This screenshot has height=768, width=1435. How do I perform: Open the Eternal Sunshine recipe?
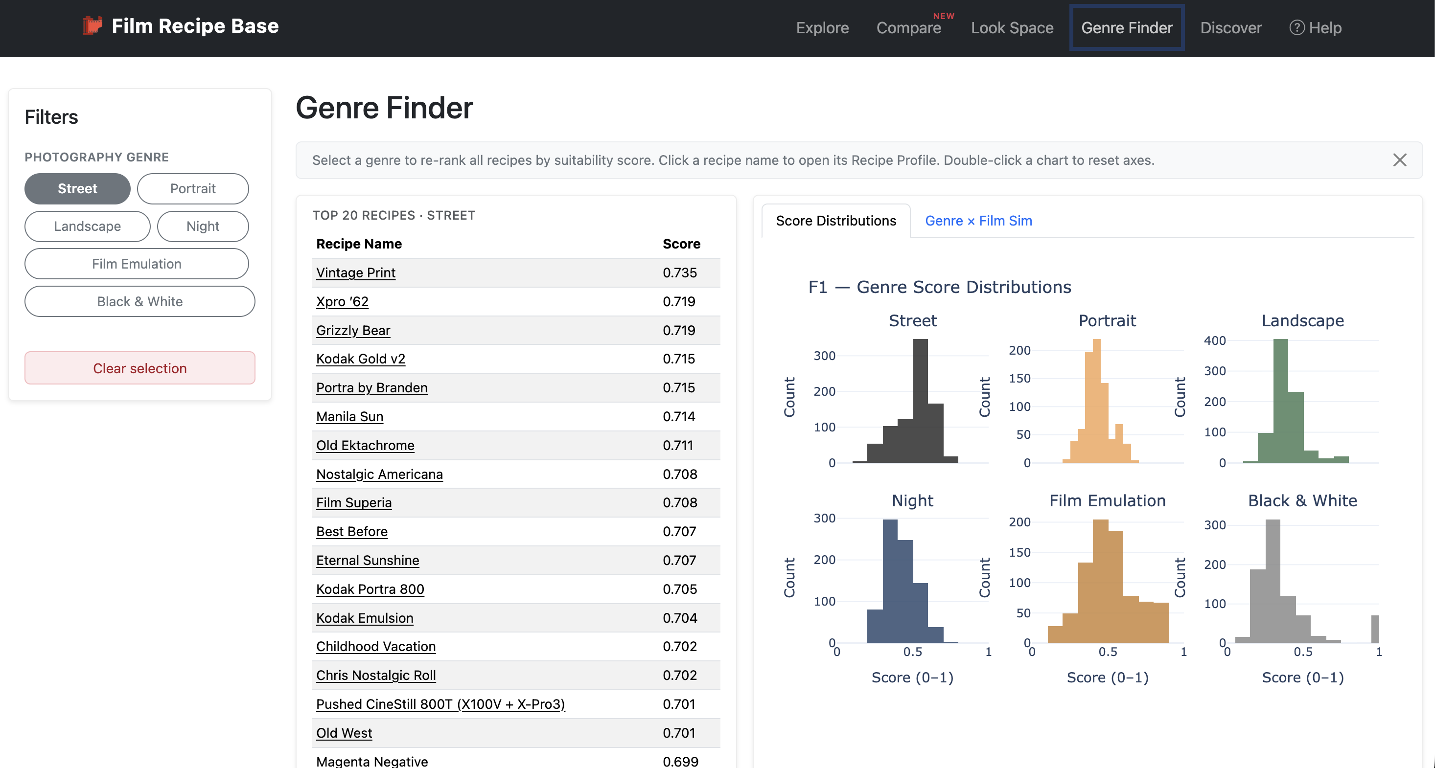(x=367, y=560)
